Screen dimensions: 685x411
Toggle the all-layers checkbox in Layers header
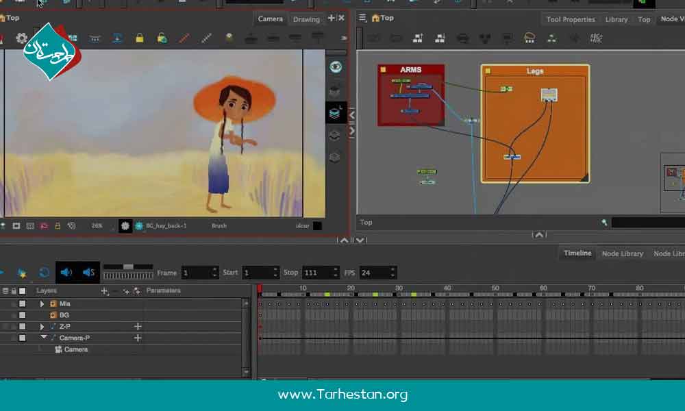pyautogui.click(x=23, y=291)
